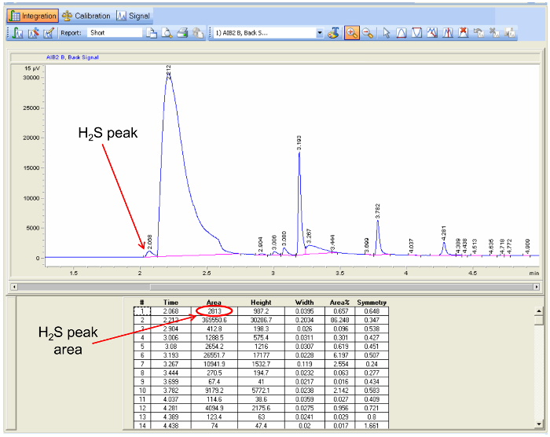Click the Time column header
Screen dimensions: 550x437
pos(170,303)
